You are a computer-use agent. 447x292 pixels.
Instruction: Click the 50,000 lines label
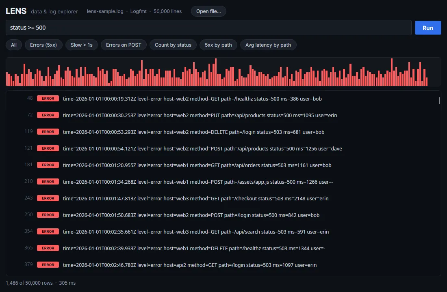[x=167, y=11]
